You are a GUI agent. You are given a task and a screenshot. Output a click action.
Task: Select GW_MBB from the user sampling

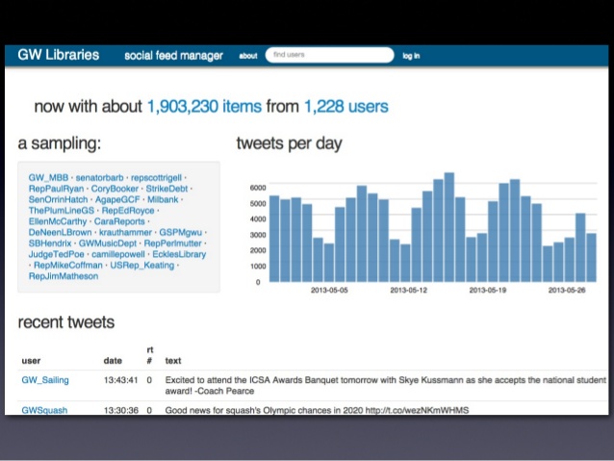tap(49, 178)
